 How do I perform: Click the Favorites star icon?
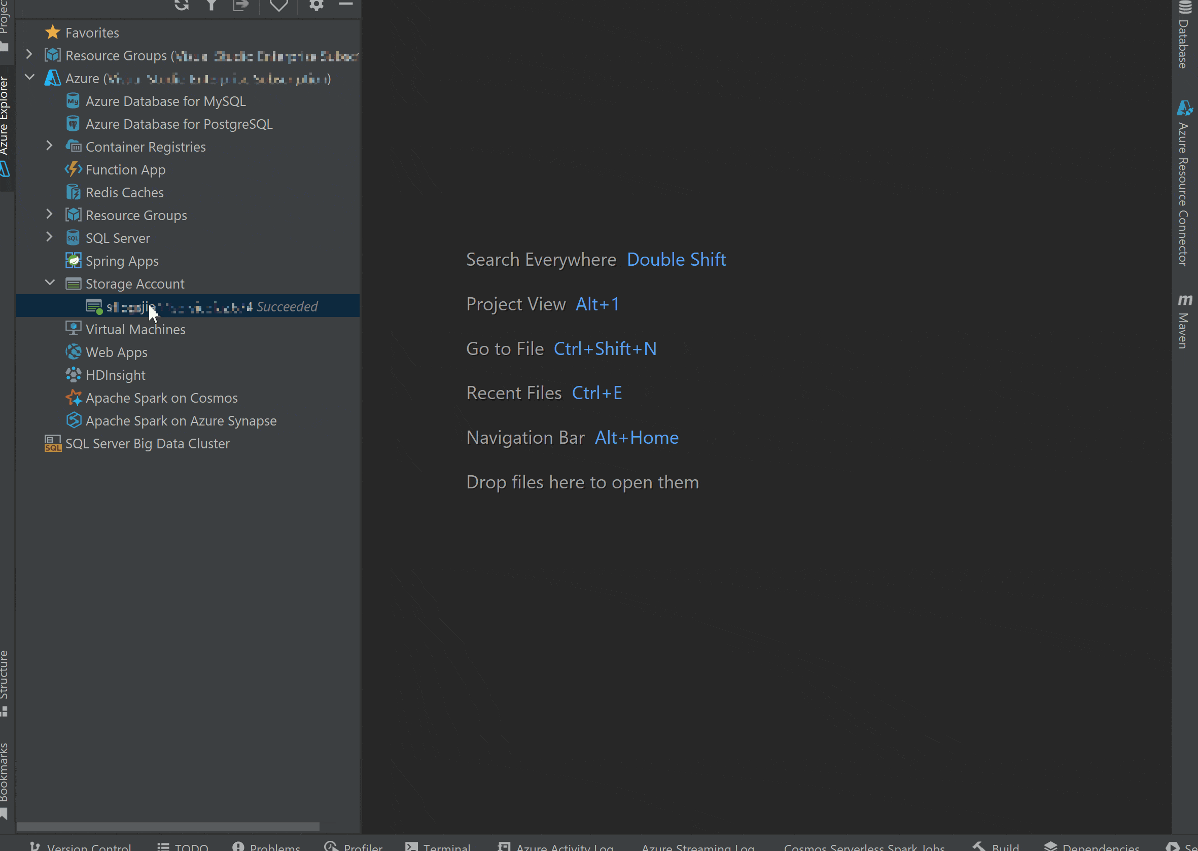52,32
